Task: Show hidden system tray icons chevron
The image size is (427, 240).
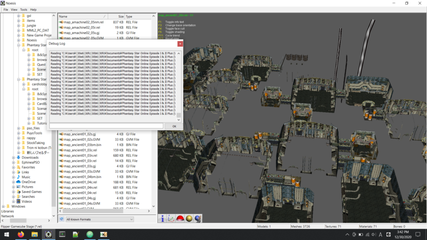Action: (347, 235)
